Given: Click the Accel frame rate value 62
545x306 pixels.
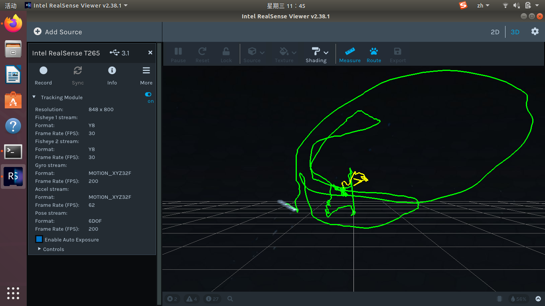Looking at the screenshot, I should [92, 205].
